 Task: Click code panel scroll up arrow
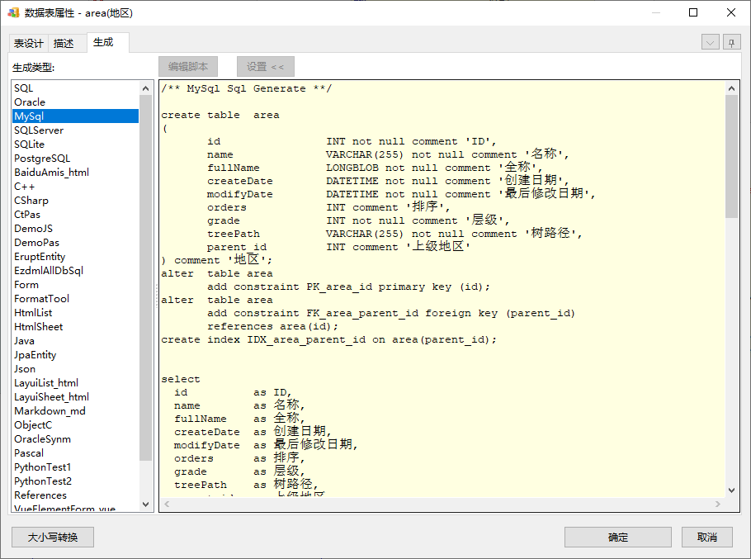click(x=731, y=88)
